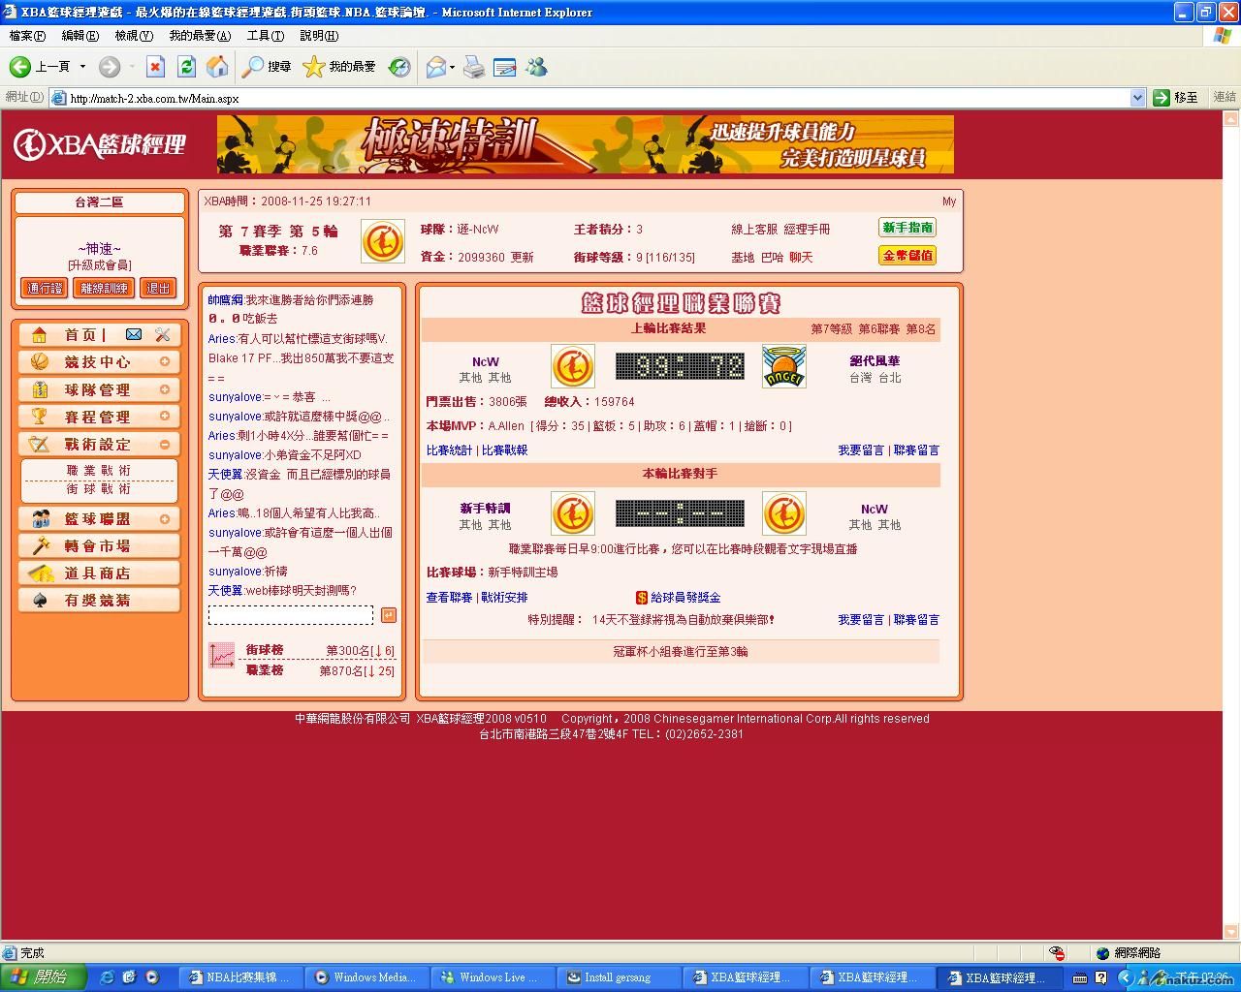Click the gold icon for 道具商店
The image size is (1241, 992).
pos(40,573)
